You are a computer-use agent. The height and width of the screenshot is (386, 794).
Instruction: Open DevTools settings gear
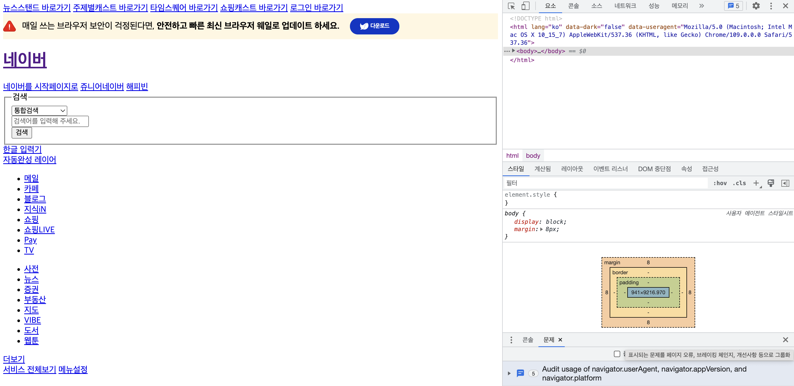point(756,6)
